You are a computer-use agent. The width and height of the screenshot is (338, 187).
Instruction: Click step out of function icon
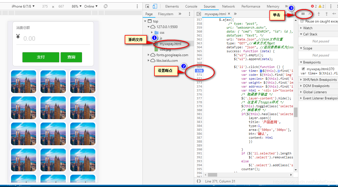(326, 14)
